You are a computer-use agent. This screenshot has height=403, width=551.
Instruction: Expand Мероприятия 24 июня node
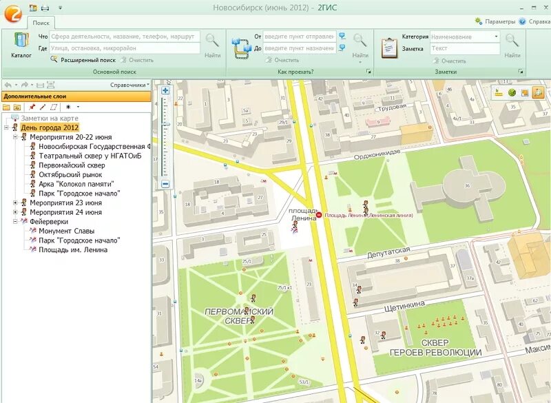15,212
